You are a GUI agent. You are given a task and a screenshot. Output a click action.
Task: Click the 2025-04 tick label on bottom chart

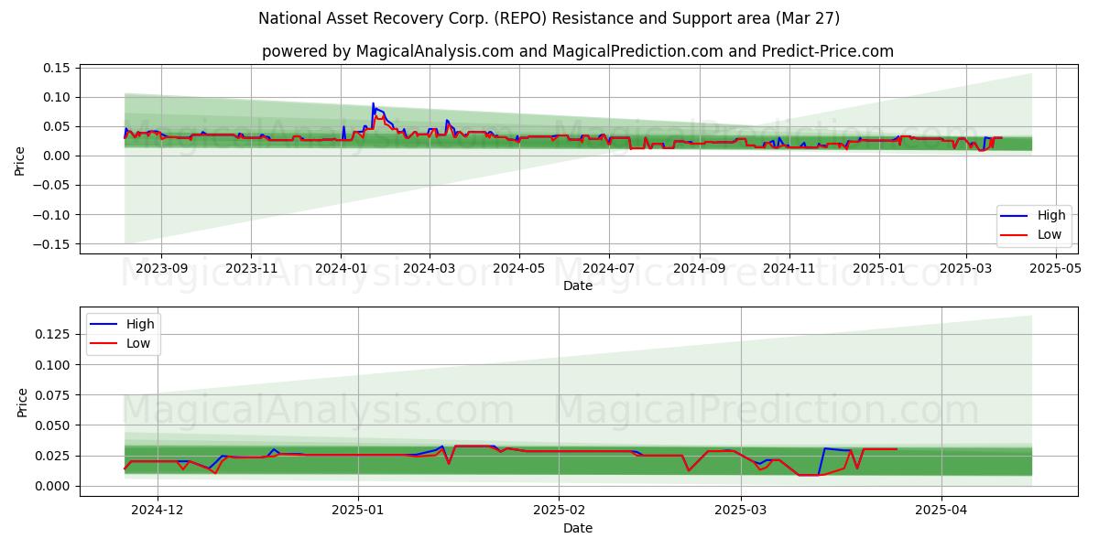click(941, 511)
